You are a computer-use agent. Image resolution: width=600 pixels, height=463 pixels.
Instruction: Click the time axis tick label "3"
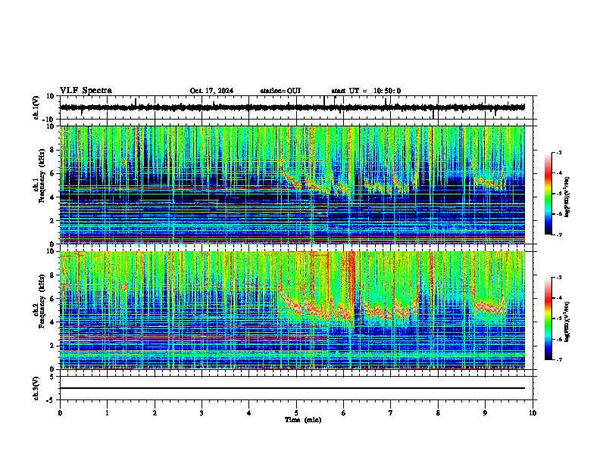[202, 413]
